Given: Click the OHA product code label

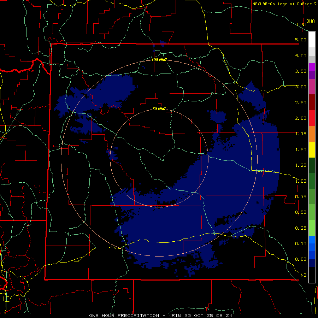Looking at the screenshot, I should pos(311,21).
